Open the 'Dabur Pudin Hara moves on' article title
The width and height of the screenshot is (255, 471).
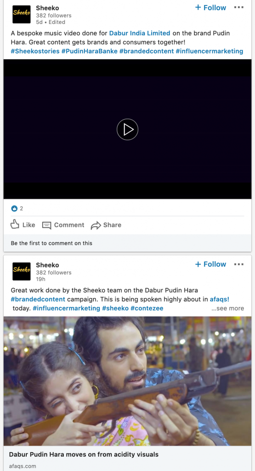click(x=84, y=454)
